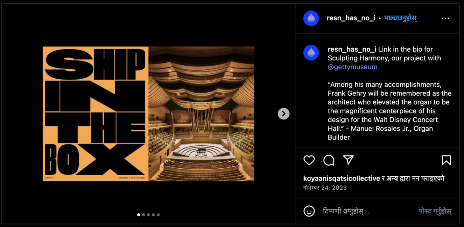Go to next carousel image arrow

tap(283, 113)
